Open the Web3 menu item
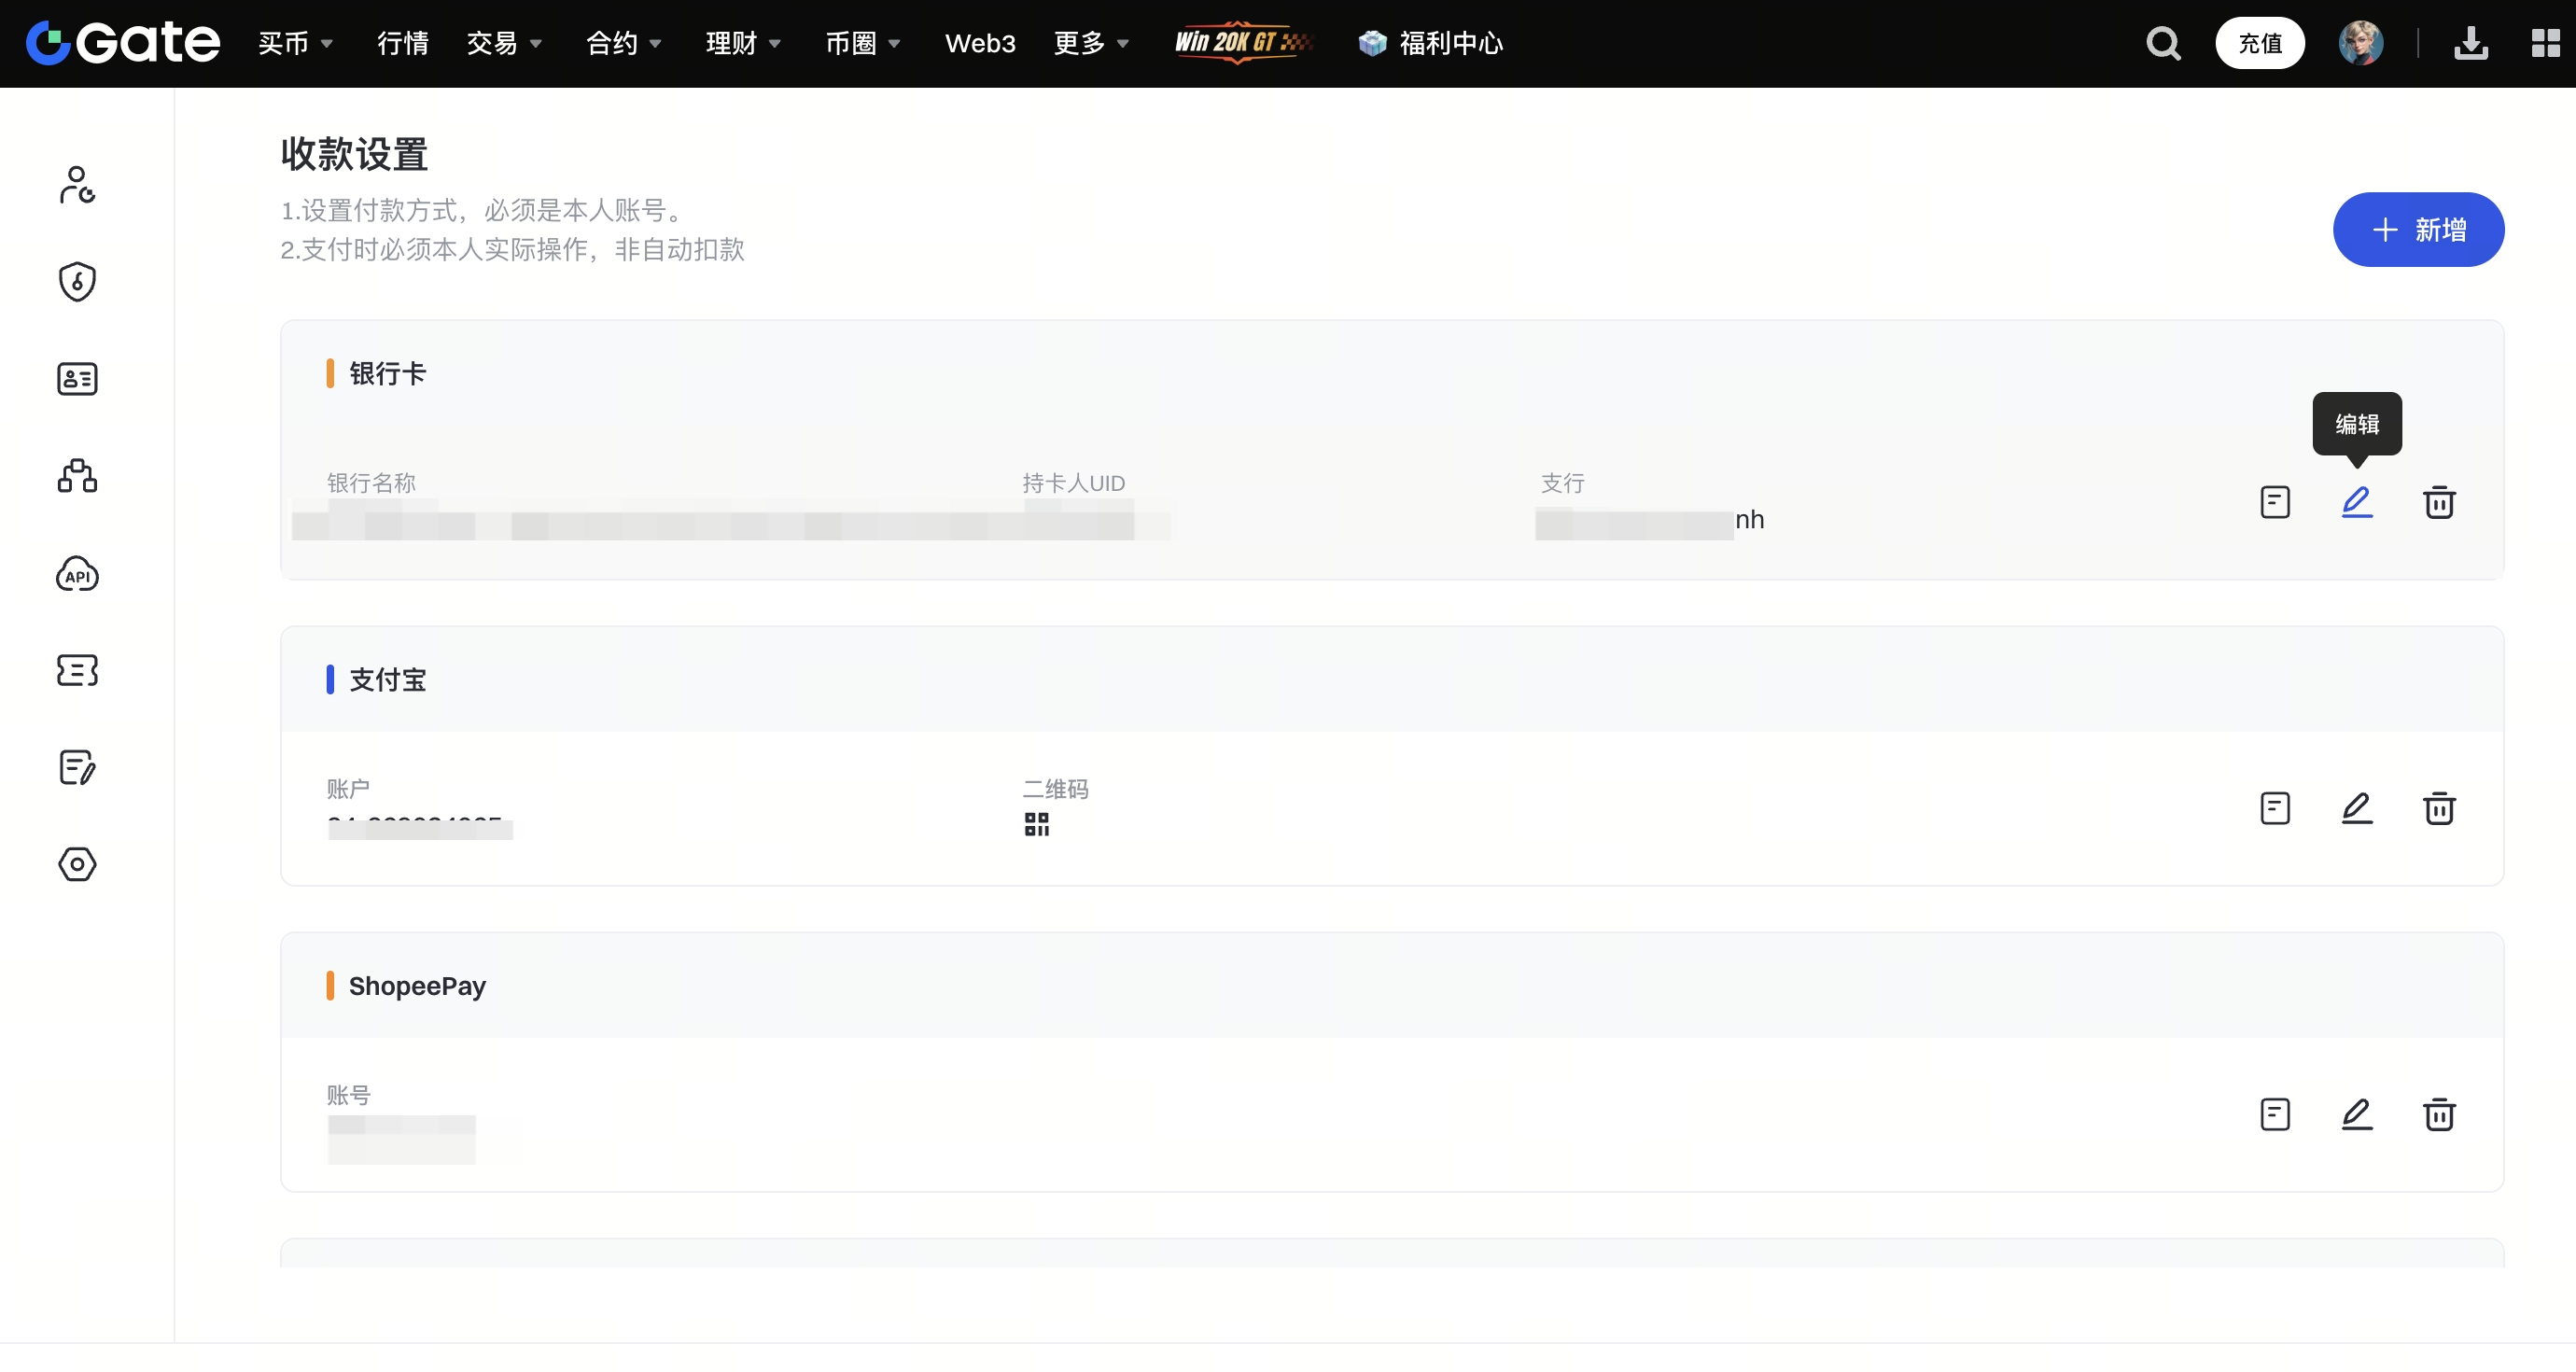Viewport: 2576px width, 1372px height. pyautogui.click(x=979, y=43)
